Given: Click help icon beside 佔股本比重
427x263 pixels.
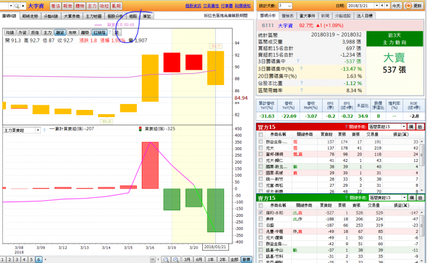Looking at the screenshot, I should tap(301, 83).
